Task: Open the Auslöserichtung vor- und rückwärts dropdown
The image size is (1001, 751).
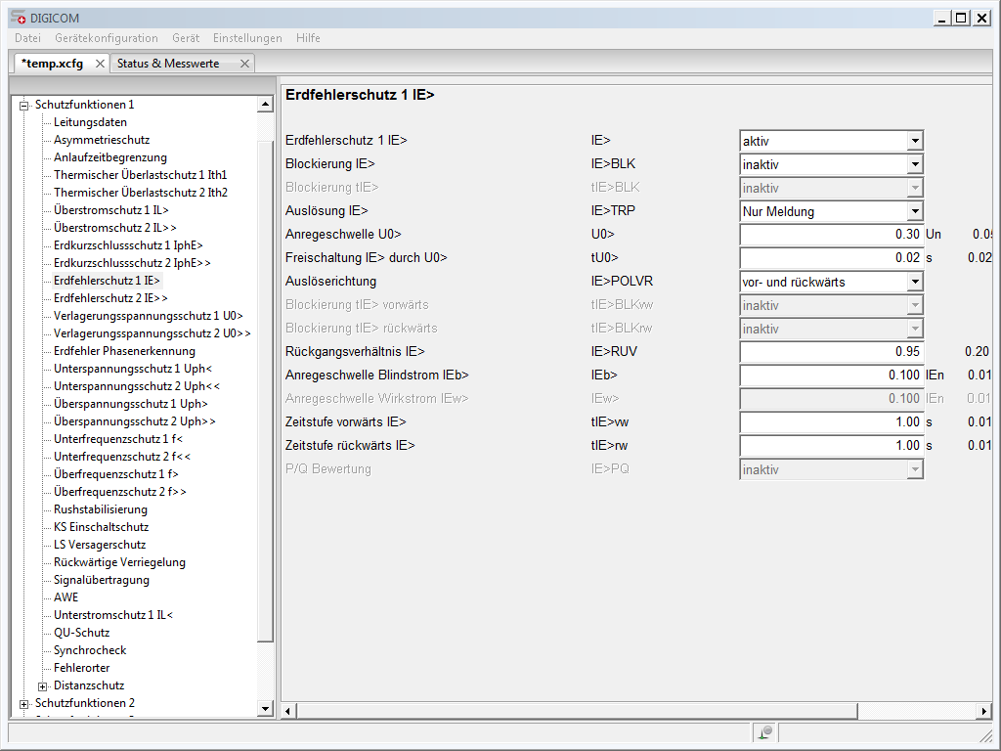Action: point(915,281)
